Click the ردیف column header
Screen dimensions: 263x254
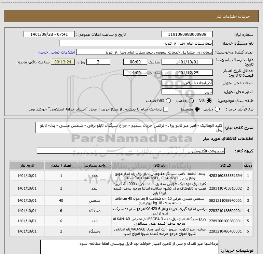(x=248, y=166)
